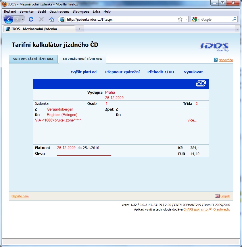
Task: Click the Stop loading X icon
Action: click(x=41, y=19)
